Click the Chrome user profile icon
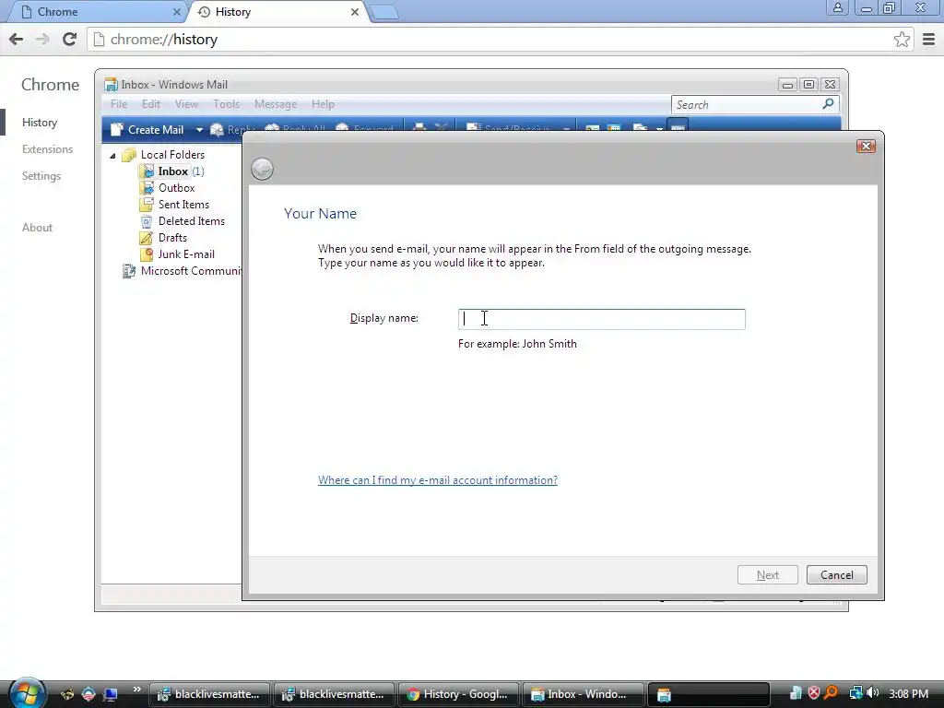The image size is (944, 708). [837, 7]
